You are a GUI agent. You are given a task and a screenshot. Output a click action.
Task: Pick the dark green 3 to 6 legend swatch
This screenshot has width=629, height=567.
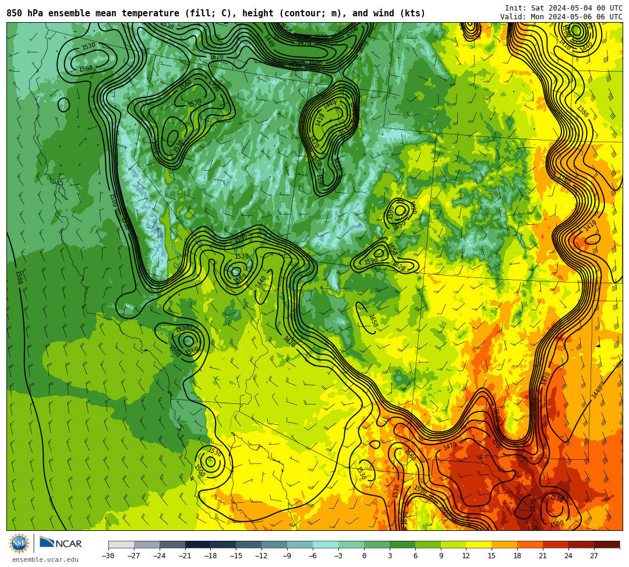[402, 544]
